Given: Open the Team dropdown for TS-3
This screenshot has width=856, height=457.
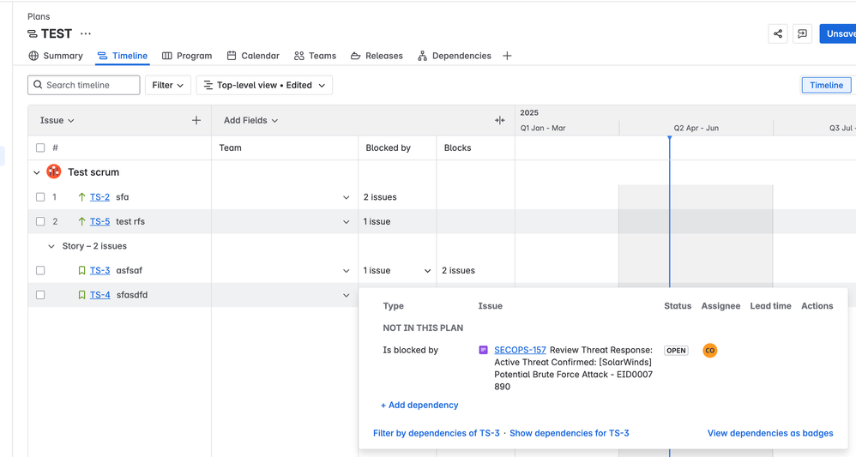Looking at the screenshot, I should point(347,270).
